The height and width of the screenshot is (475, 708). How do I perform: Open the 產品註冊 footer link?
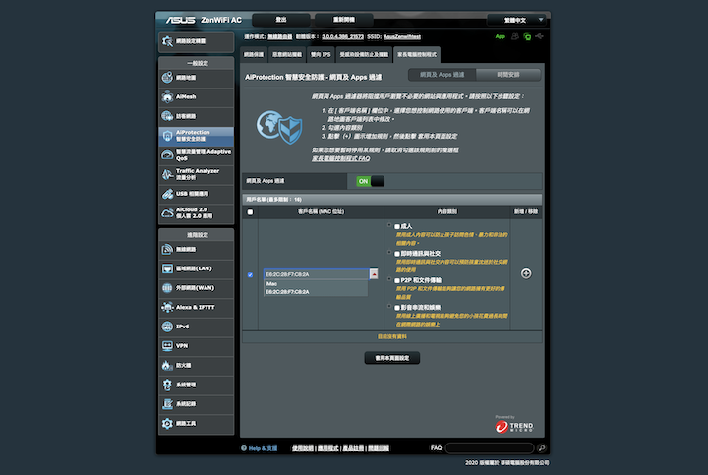tap(353, 448)
